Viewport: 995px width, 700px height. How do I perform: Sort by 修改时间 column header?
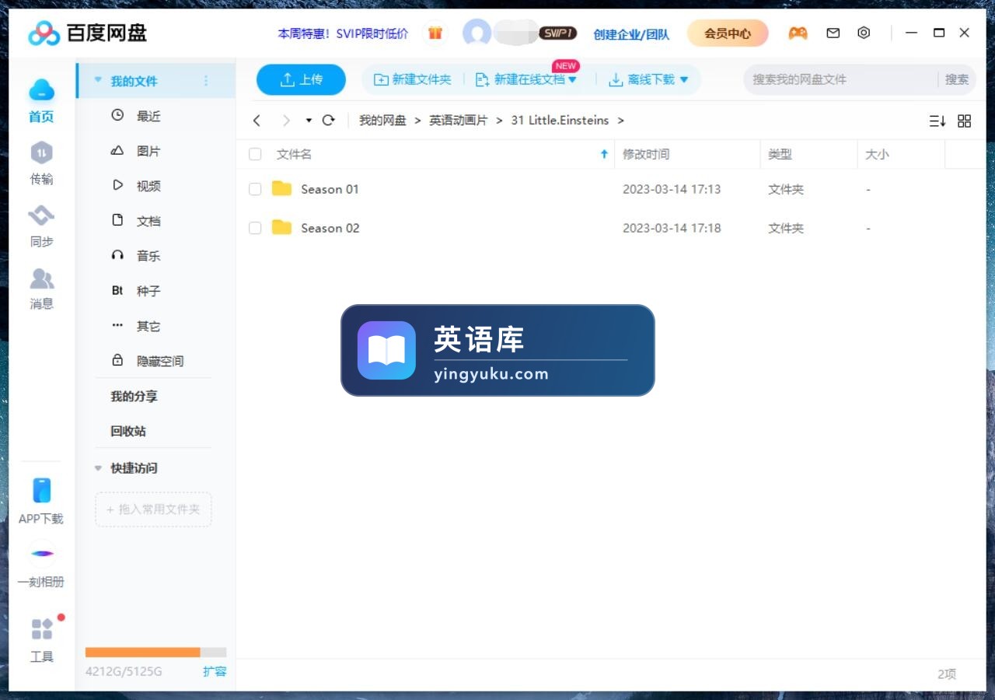tap(646, 154)
